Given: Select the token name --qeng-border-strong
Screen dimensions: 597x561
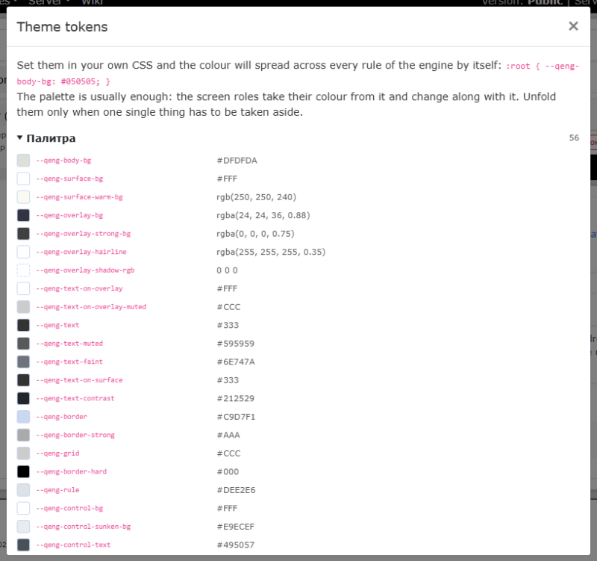Looking at the screenshot, I should click(75, 435).
